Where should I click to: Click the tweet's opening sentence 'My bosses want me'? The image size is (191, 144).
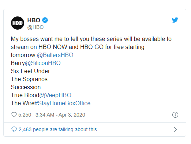coord(37,39)
